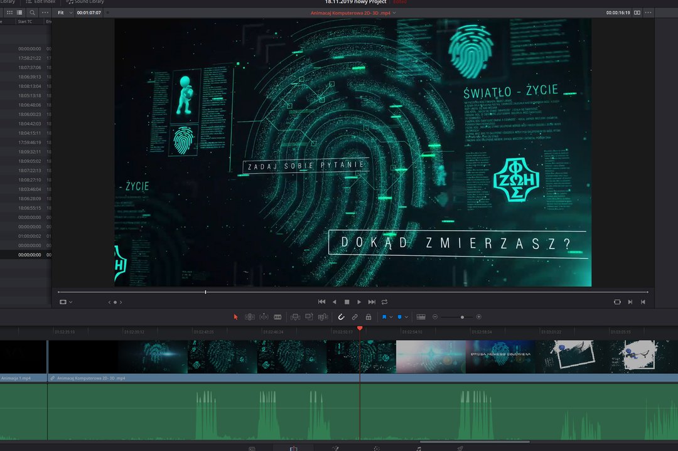Open media pool search magnifier

coord(33,13)
